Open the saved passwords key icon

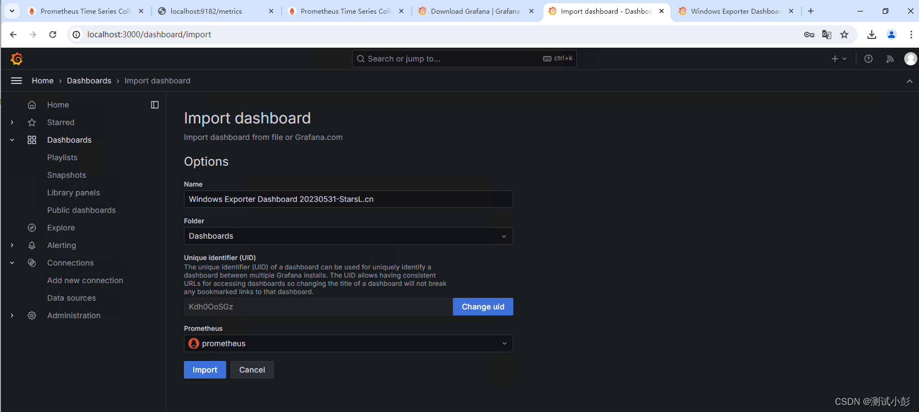coord(809,35)
